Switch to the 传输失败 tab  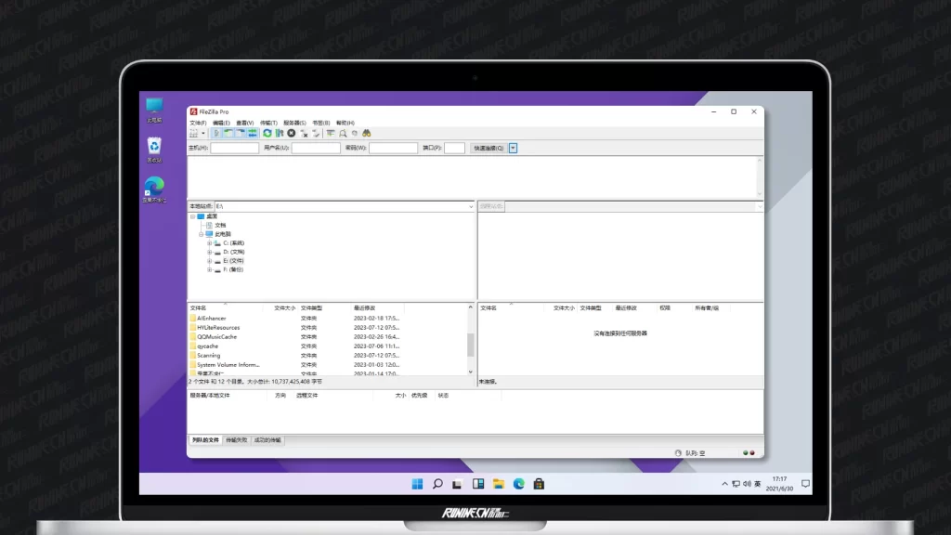(236, 440)
